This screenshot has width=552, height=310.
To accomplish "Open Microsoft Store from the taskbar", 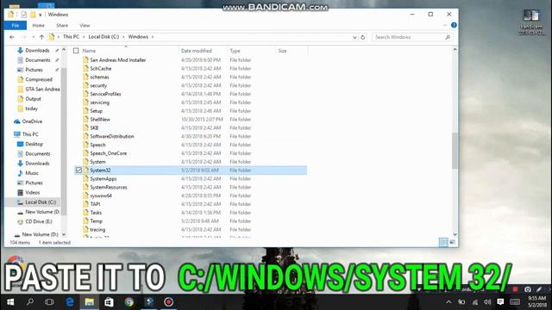I will 110,302.
